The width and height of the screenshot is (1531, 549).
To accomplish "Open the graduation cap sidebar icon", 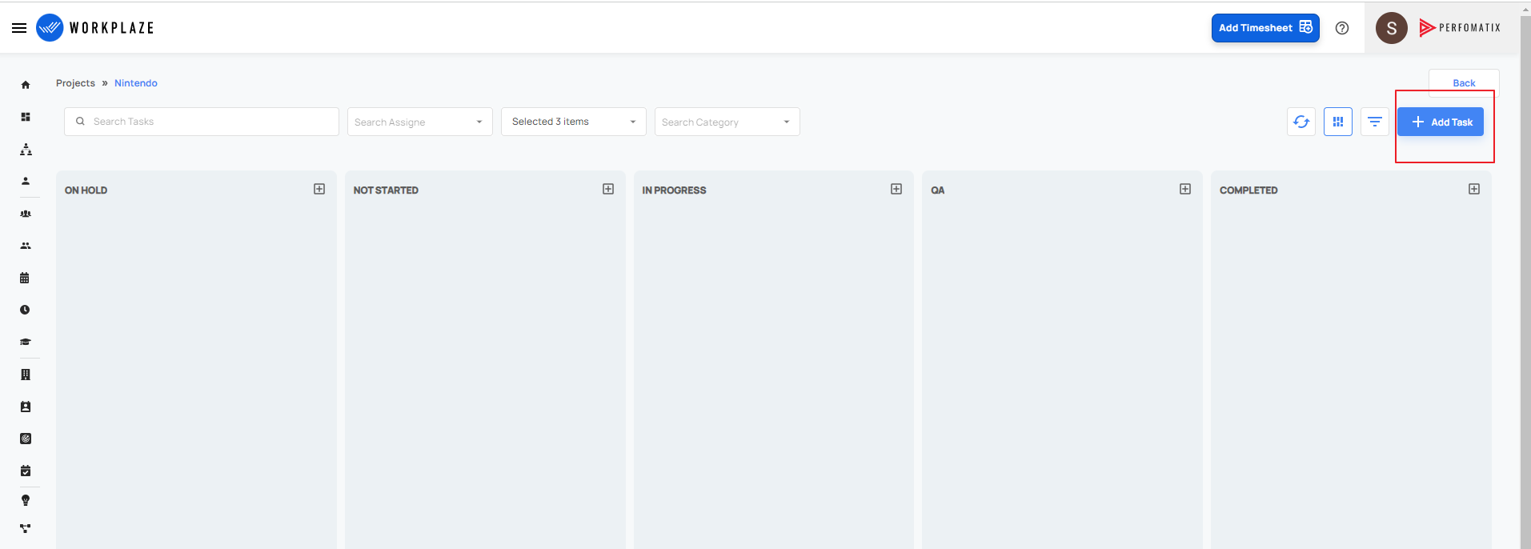I will tap(26, 342).
